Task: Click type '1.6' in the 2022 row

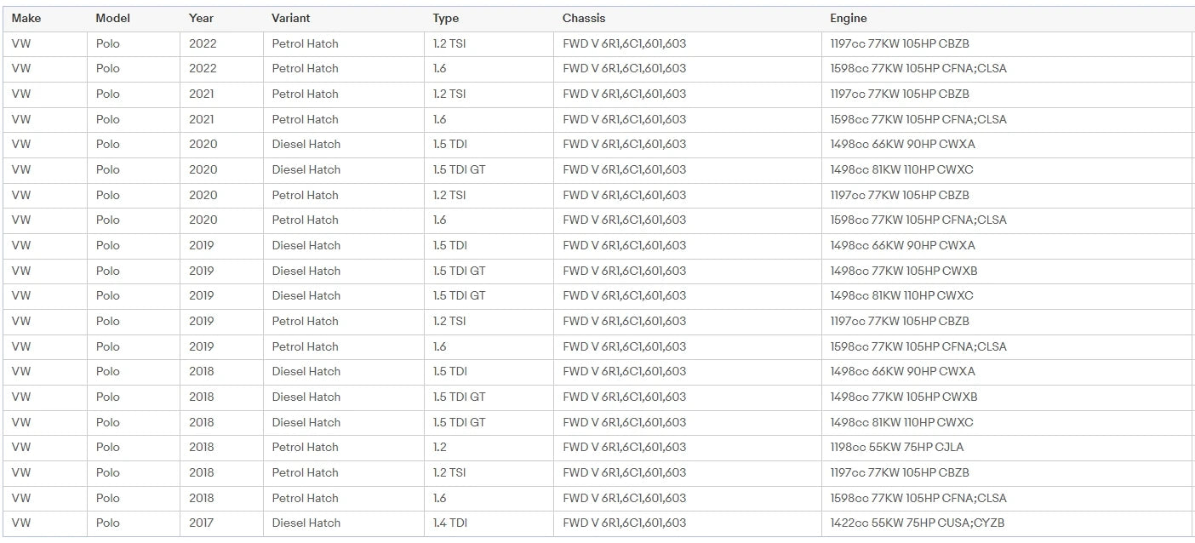Action: point(440,68)
